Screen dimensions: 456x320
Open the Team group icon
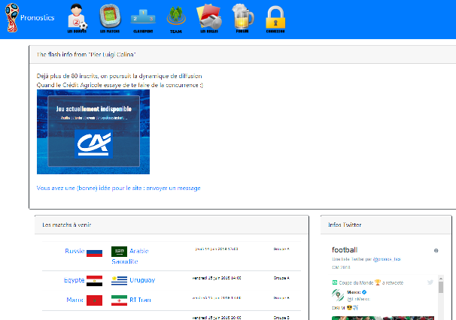pos(176,20)
